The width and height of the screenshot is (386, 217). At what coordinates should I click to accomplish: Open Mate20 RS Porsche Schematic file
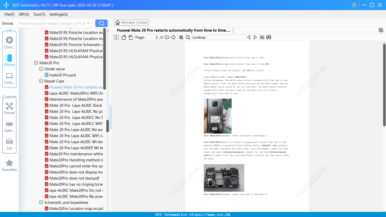pos(74,45)
